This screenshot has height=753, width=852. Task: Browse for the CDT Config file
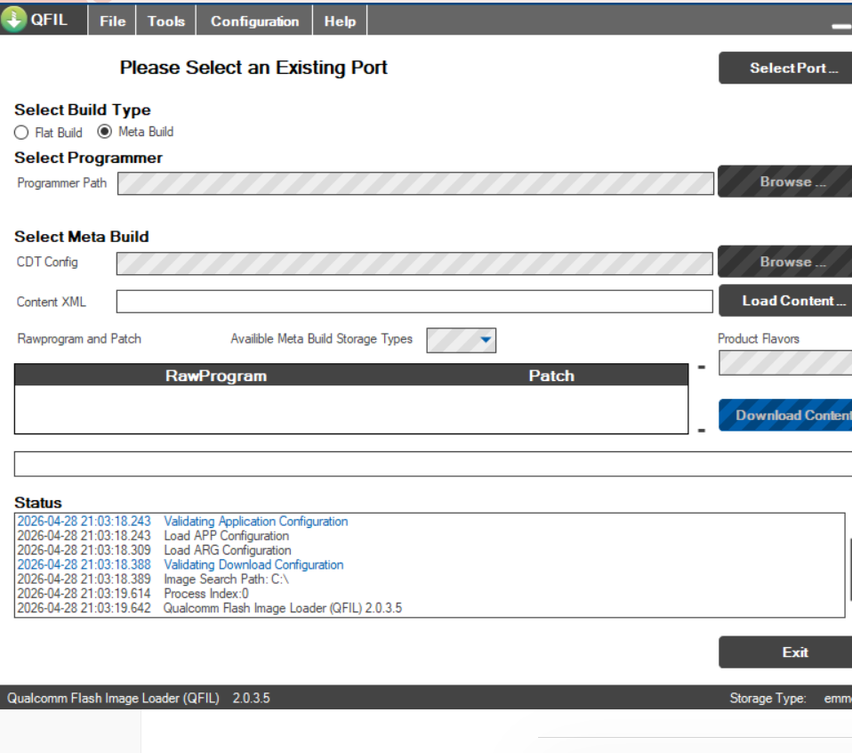click(785, 262)
